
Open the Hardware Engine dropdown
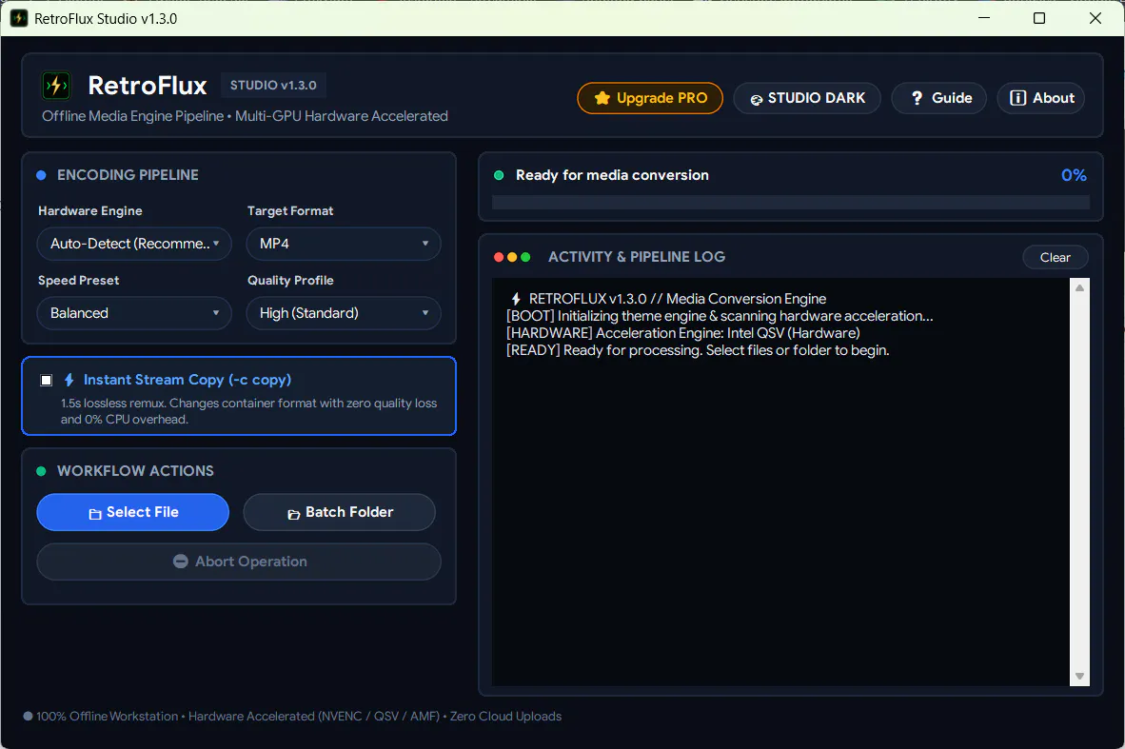[x=134, y=244]
